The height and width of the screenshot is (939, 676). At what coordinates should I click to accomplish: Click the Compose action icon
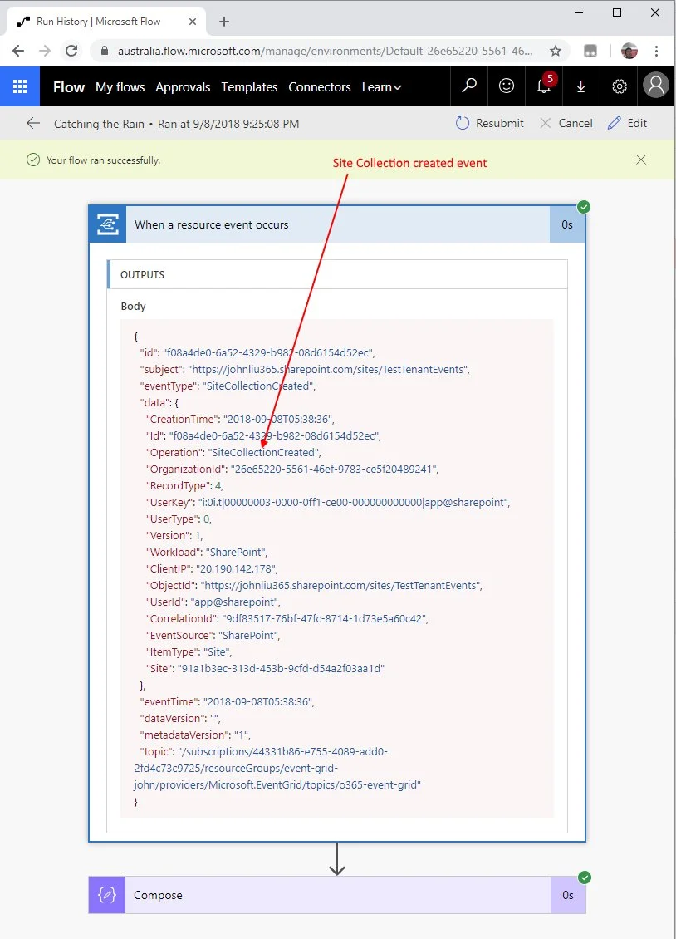(107, 895)
